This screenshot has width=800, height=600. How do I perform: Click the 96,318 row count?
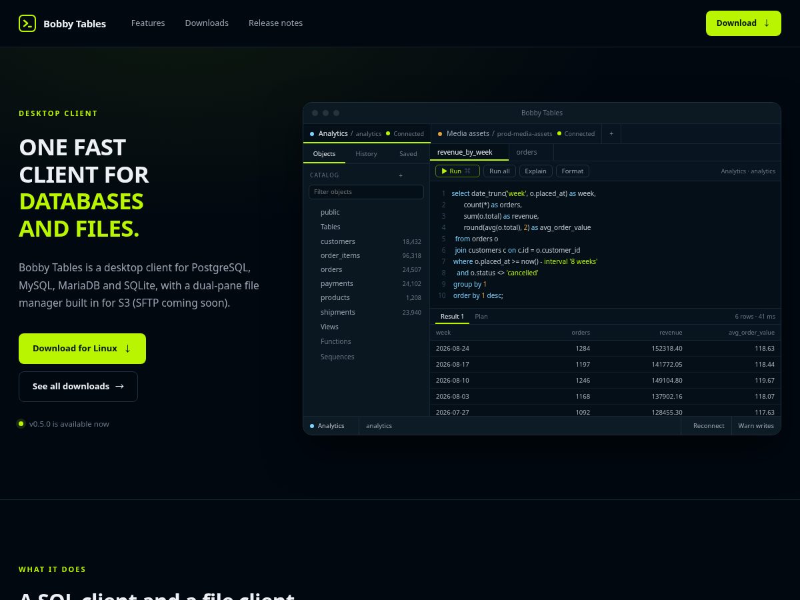tap(411, 255)
